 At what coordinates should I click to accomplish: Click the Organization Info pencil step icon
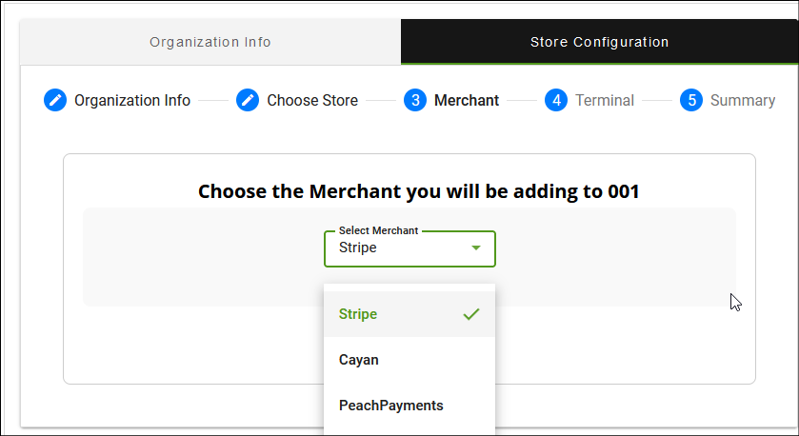pos(55,100)
